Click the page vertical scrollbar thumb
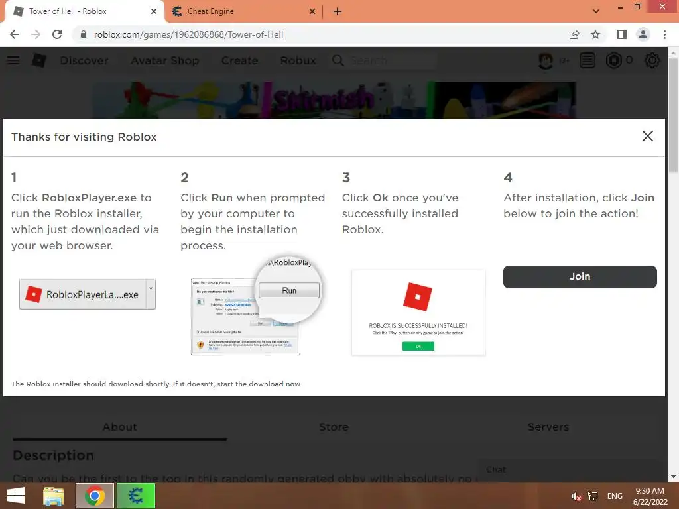Viewport: 679px width, 509px height. coord(673,115)
